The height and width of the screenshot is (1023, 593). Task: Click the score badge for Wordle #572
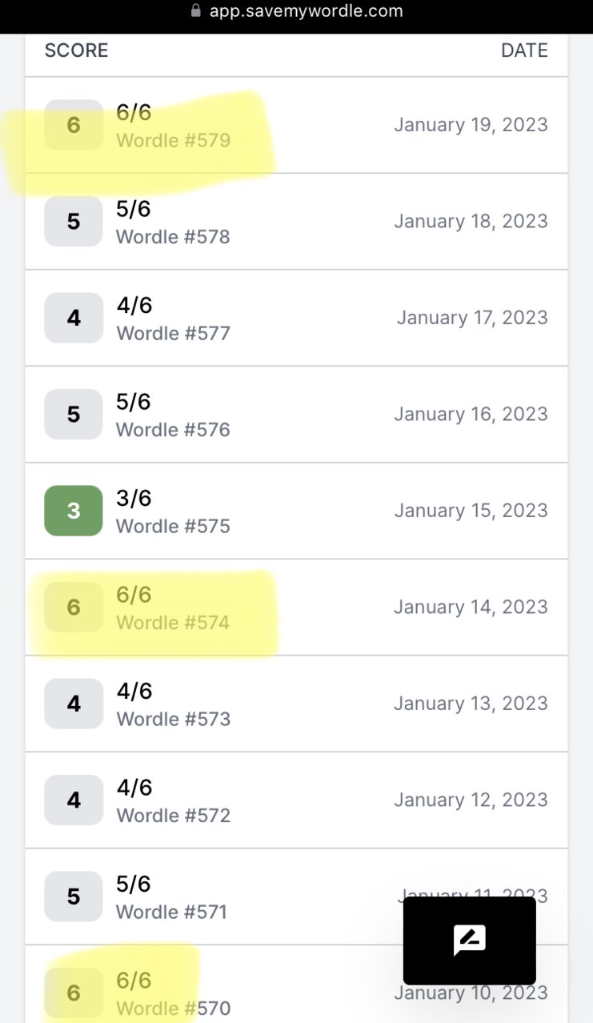coord(74,800)
